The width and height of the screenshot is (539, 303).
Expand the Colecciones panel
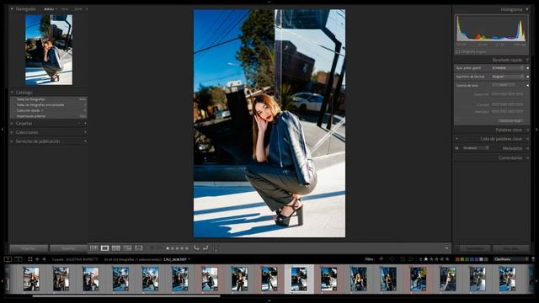coord(12,132)
